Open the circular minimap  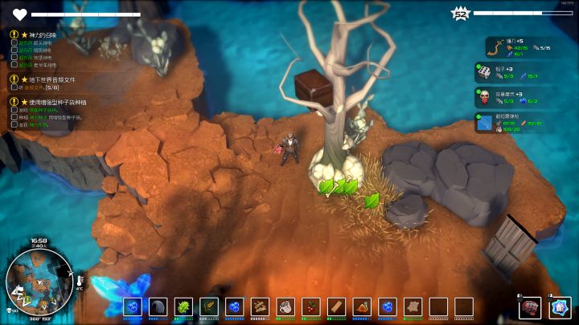[39, 282]
